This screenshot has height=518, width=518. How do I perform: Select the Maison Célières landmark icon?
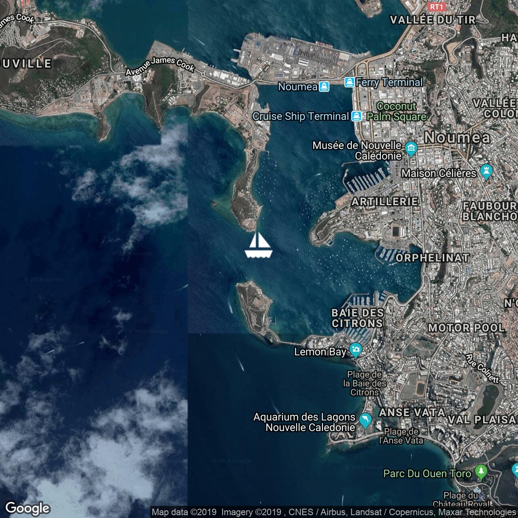[486, 172]
